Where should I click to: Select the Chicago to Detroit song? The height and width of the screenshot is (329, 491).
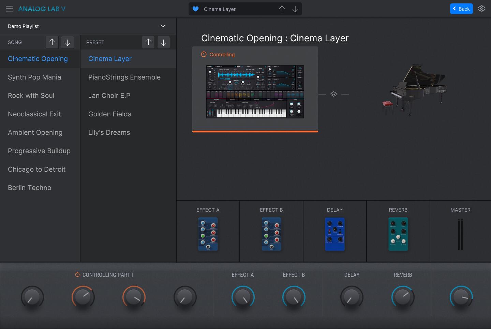tap(40, 169)
